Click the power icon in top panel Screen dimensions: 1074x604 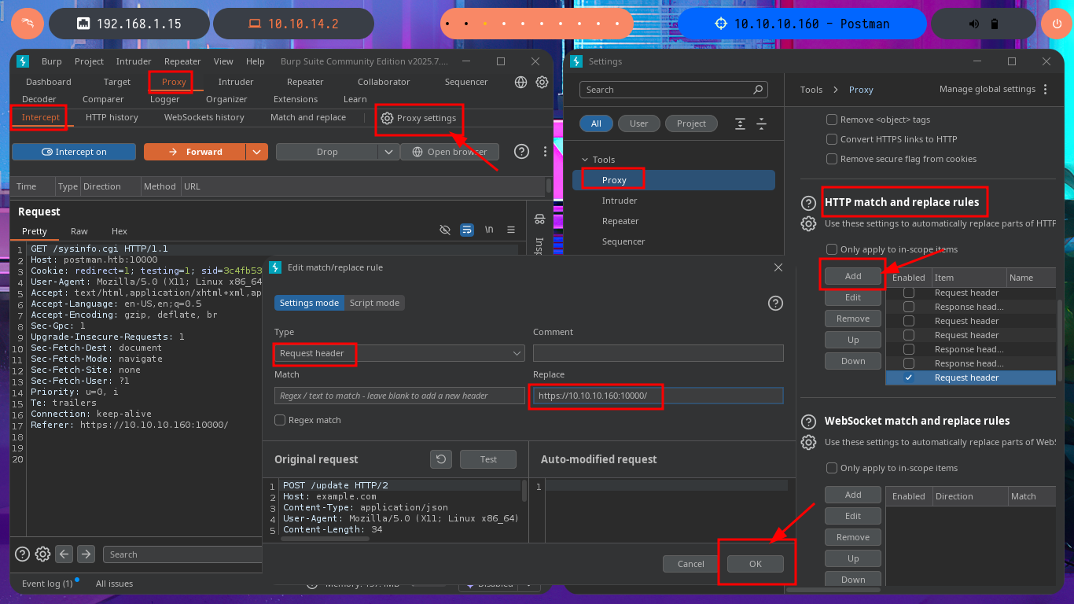[1054, 24]
